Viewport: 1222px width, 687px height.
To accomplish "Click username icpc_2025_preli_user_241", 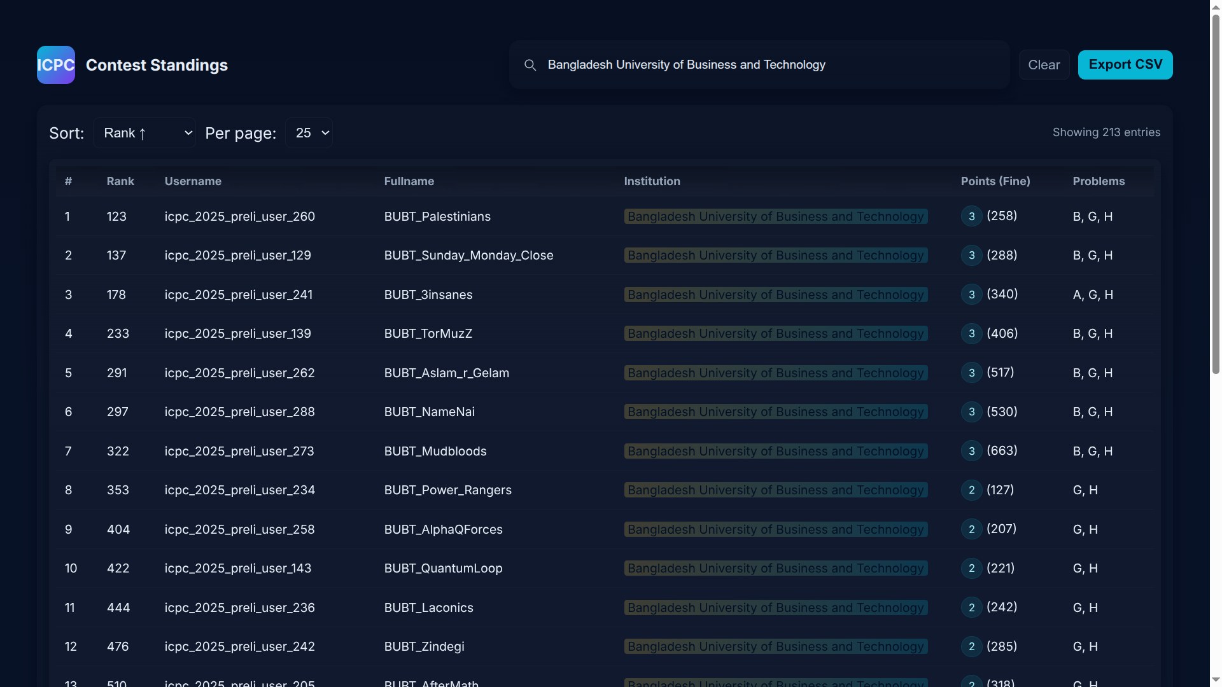I will [x=238, y=295].
